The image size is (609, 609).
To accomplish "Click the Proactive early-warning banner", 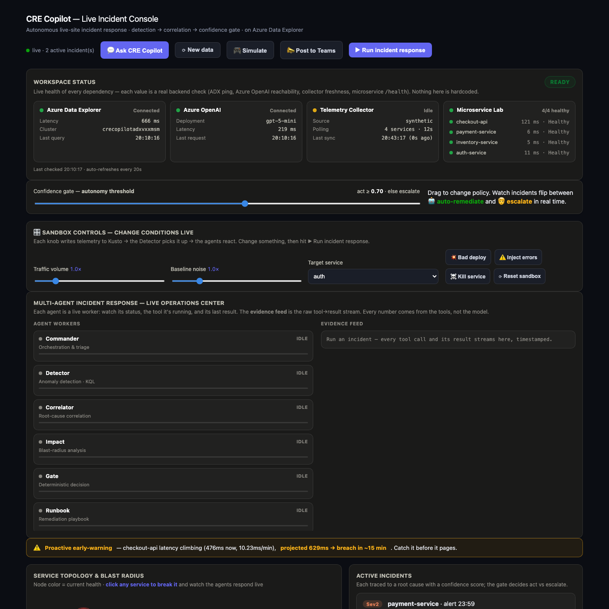I will pyautogui.click(x=304, y=548).
